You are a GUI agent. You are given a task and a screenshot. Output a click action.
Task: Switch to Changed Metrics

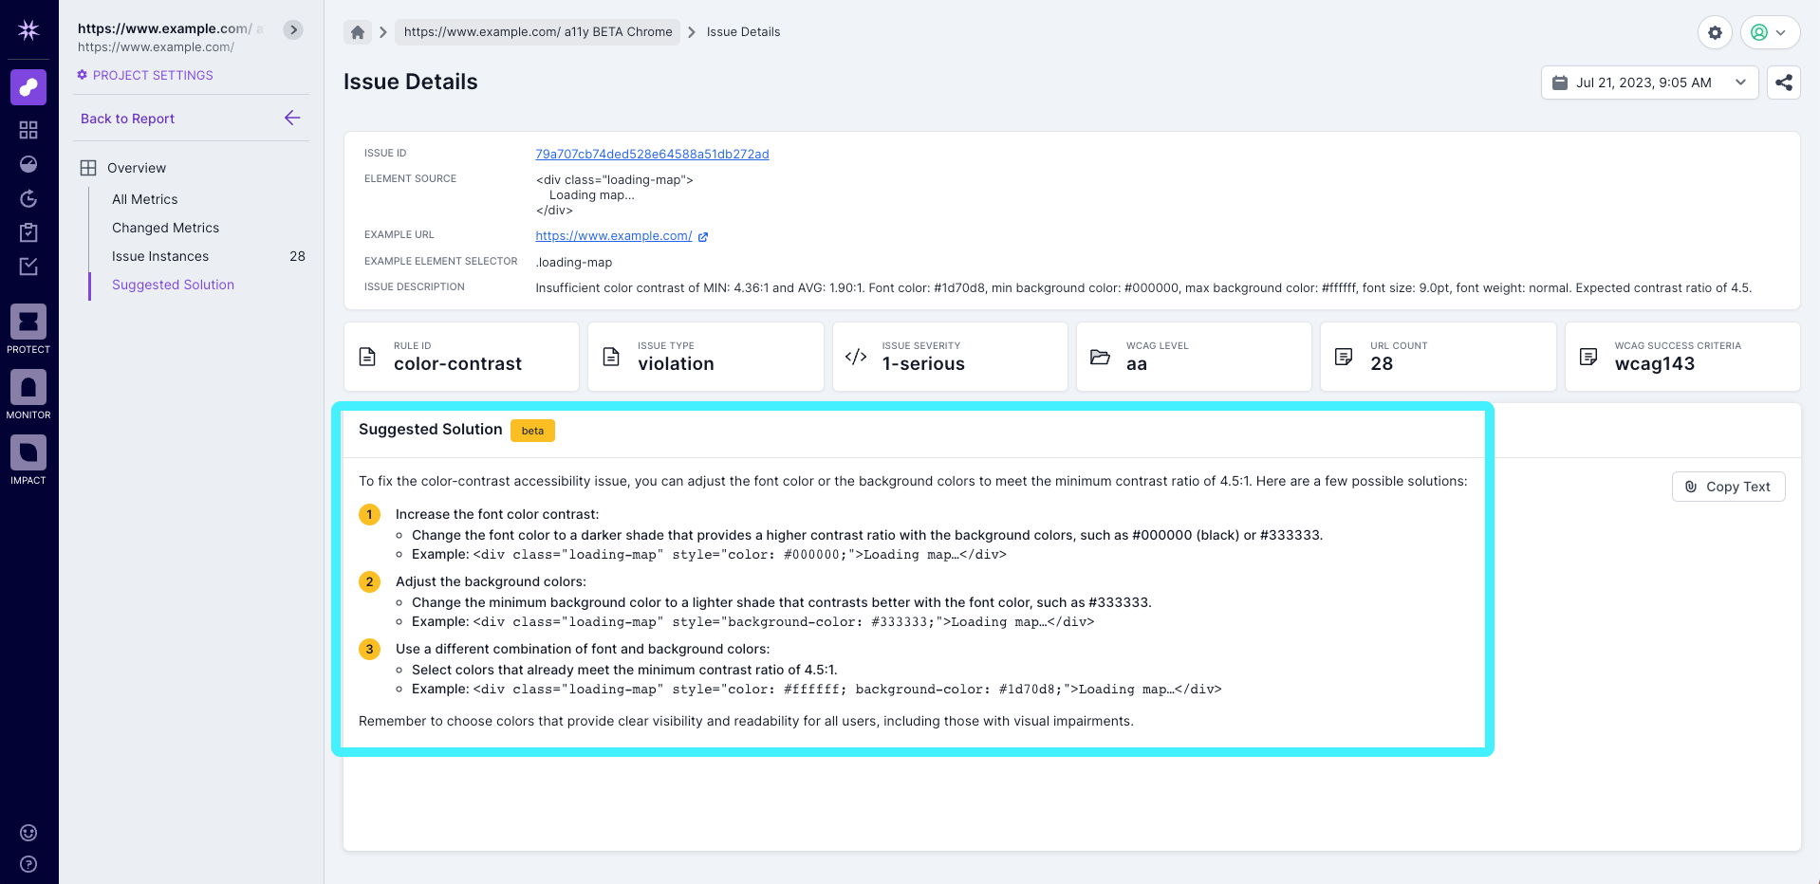(165, 228)
